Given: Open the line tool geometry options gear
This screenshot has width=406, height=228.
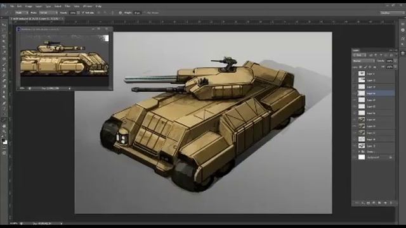Looking at the screenshot, I should click(120, 13).
